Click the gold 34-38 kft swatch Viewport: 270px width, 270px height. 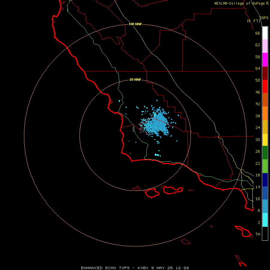(265, 127)
